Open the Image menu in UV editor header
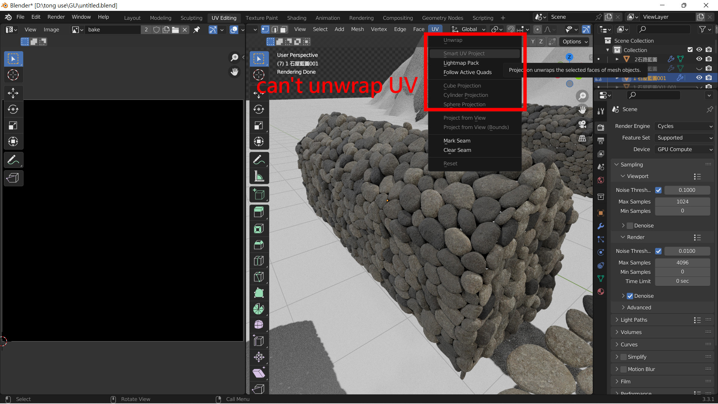718x404 pixels. click(51, 30)
